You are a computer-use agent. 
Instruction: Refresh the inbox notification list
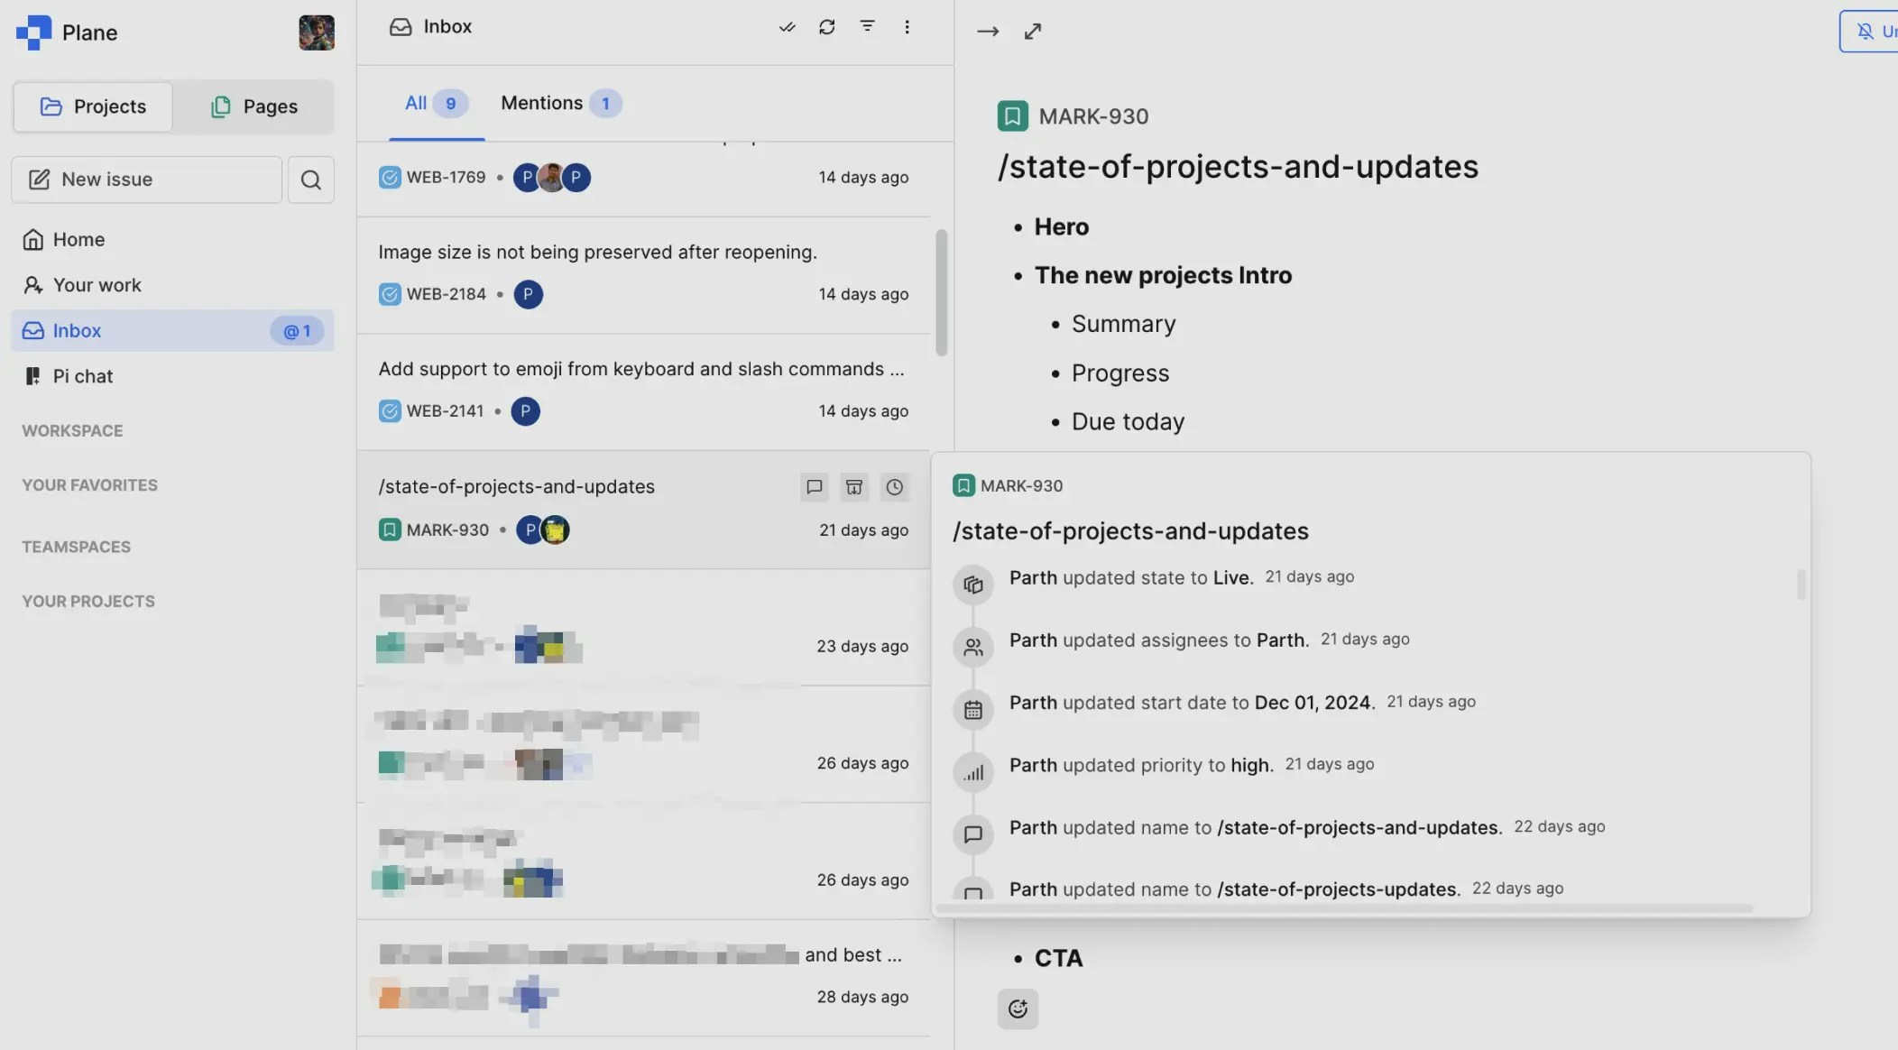826,26
